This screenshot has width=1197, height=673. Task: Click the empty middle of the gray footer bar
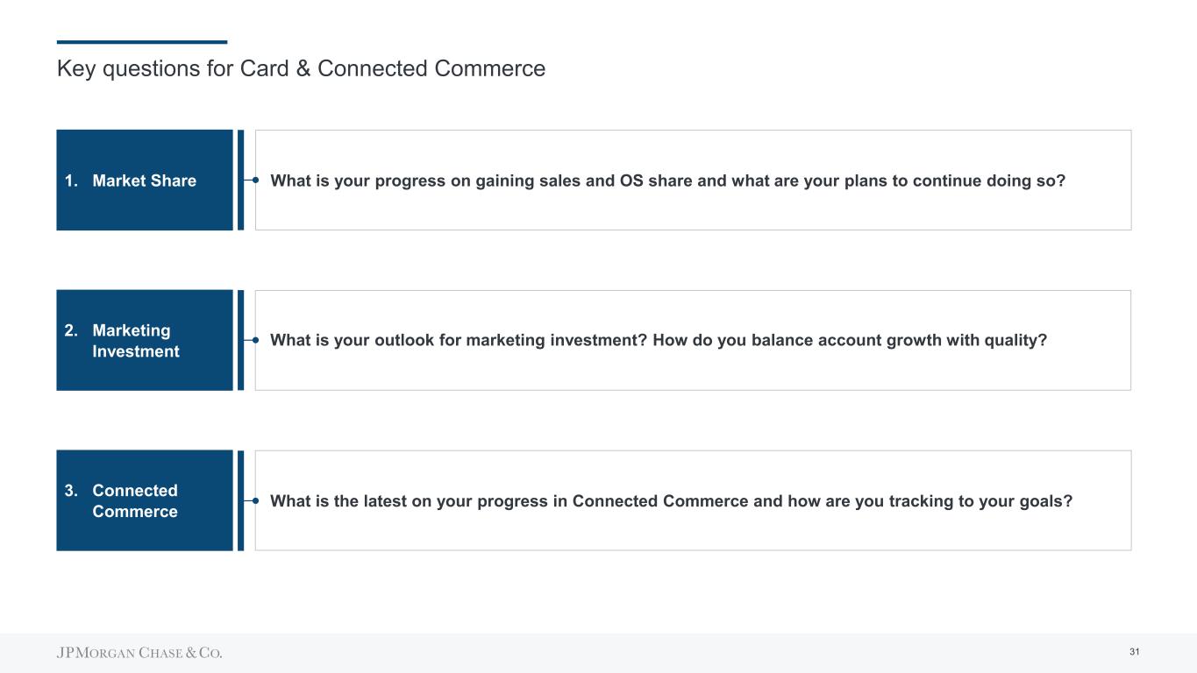(614, 653)
